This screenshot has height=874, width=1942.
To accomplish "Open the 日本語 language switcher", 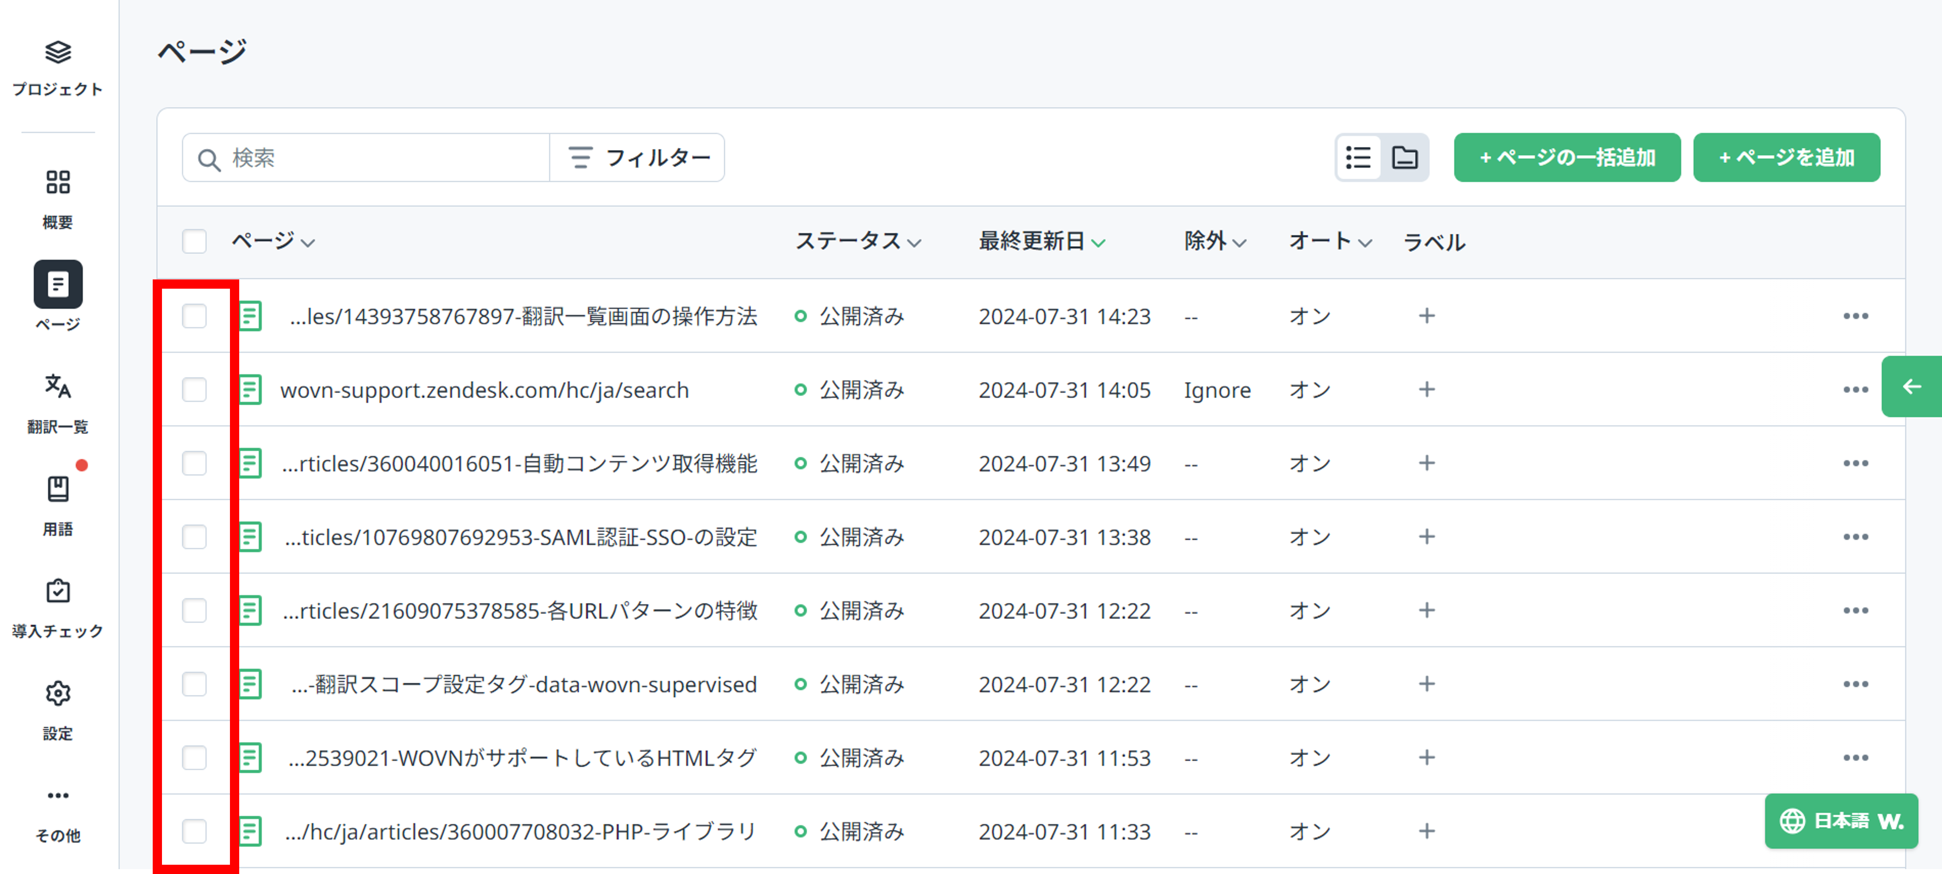I will [1841, 821].
